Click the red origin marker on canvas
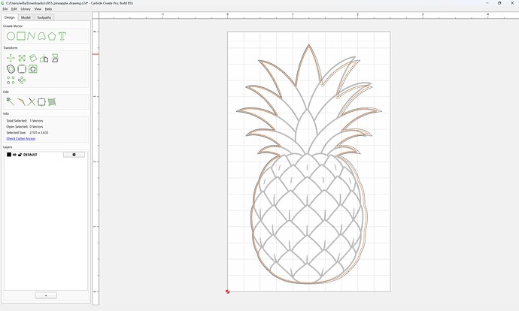Viewport: 519px width, 311px height. tap(227, 291)
